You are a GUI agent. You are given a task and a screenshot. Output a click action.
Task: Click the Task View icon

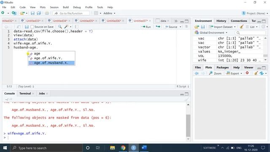98,148
